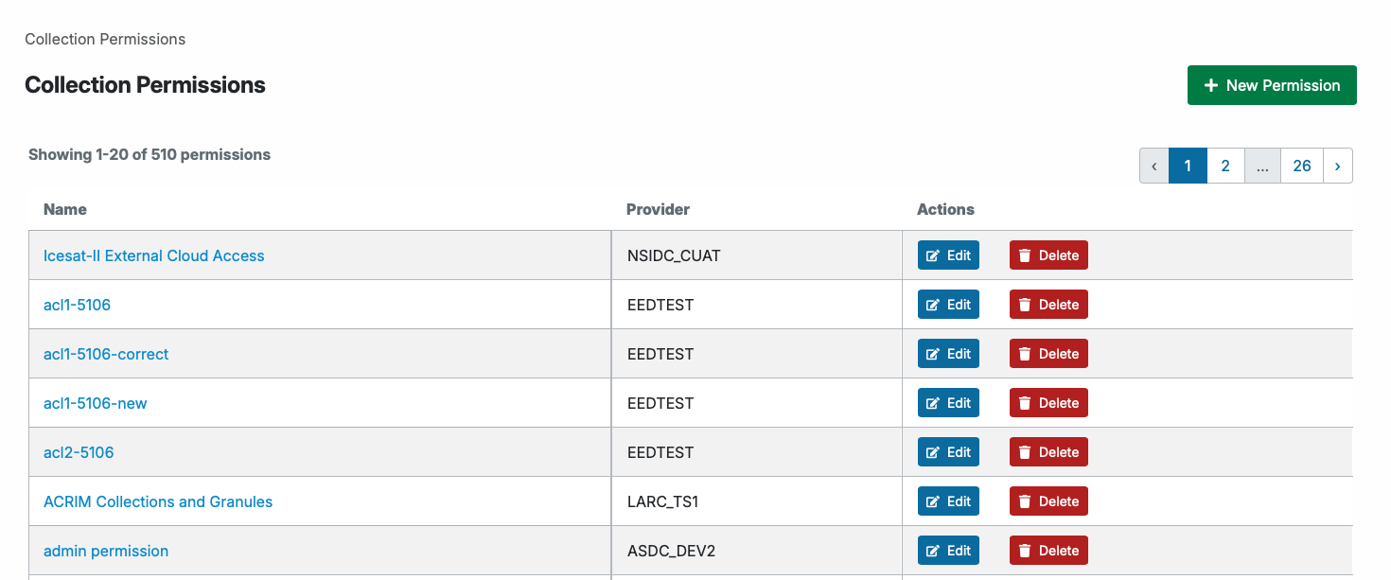Edit the admin permission entry
Image resolution: width=1391 pixels, height=580 pixels.
948,551
